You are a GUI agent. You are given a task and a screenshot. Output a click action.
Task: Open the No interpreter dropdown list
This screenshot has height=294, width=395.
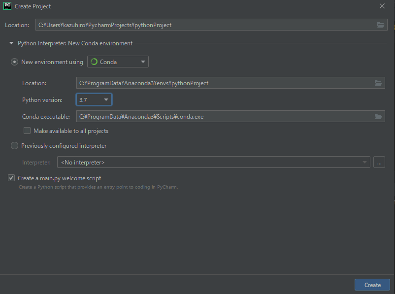click(214, 162)
